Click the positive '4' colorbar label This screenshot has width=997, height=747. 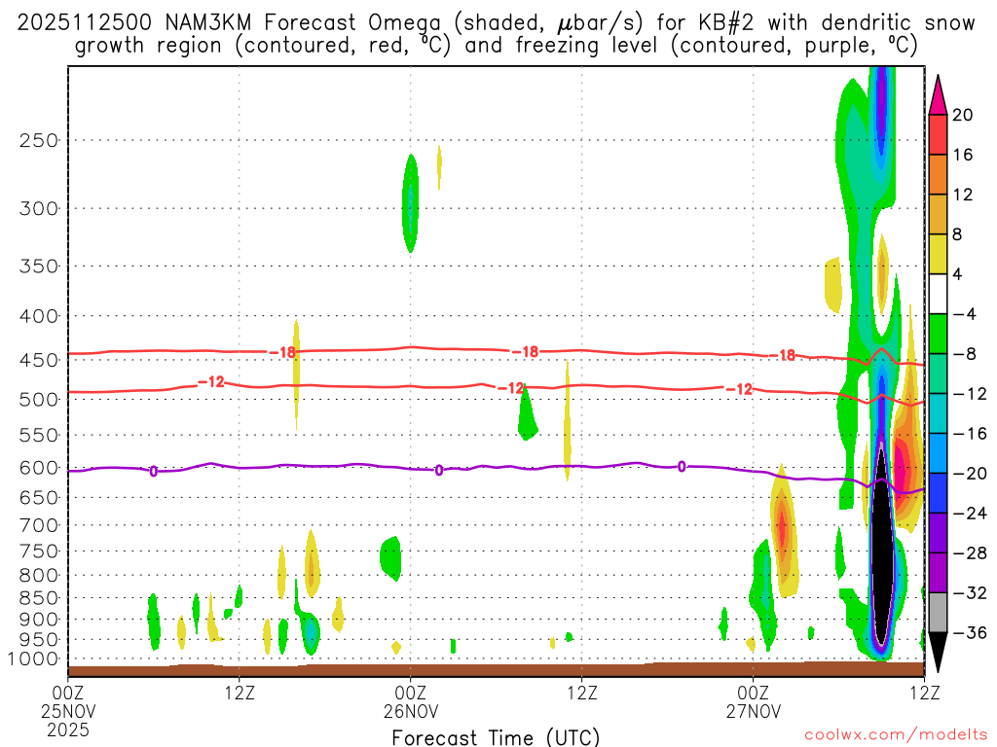click(957, 275)
